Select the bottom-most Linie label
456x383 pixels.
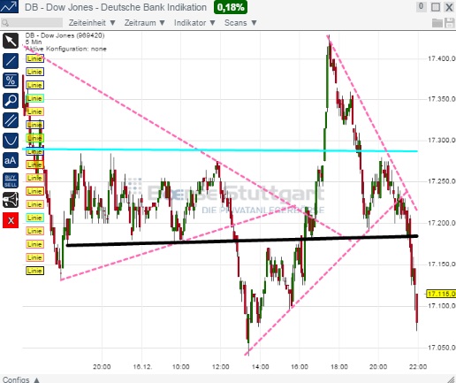(34, 271)
